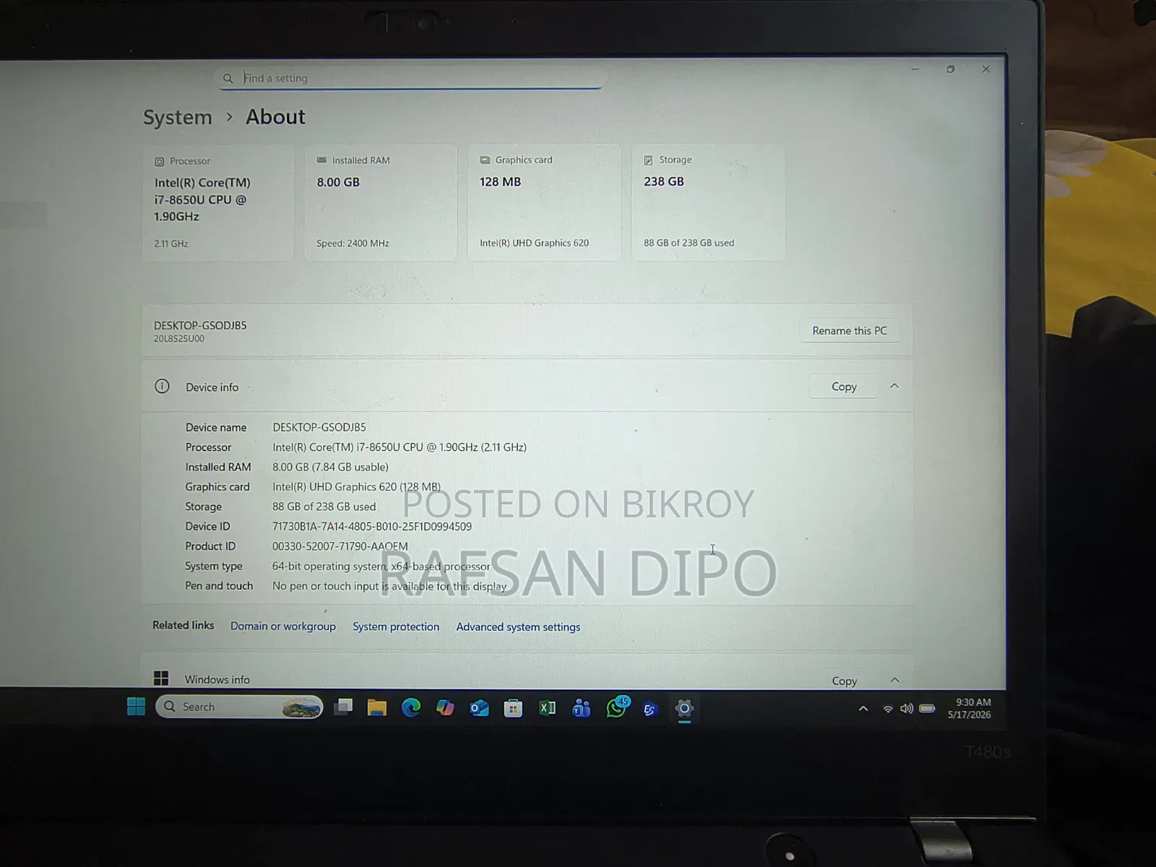Click the battery status tray icon
This screenshot has width=1156, height=867.
tap(927, 708)
